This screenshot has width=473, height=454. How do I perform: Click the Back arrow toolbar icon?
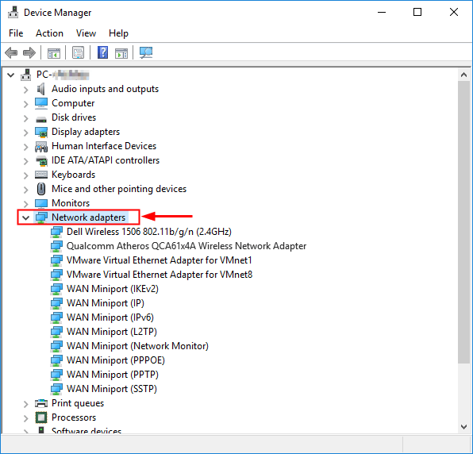[11, 53]
